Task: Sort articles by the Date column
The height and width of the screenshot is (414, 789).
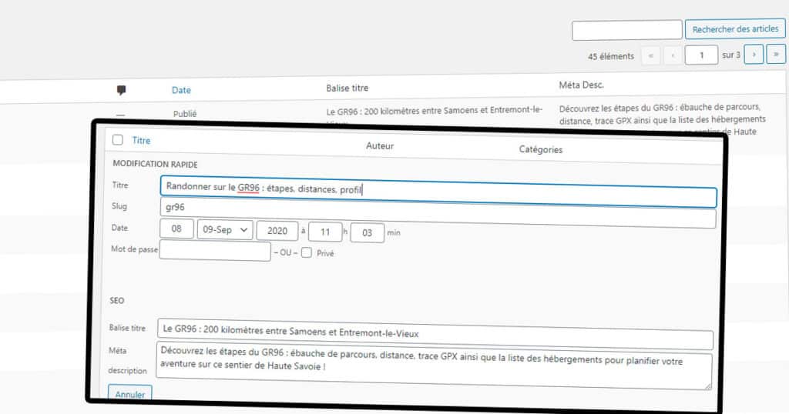Action: (181, 90)
